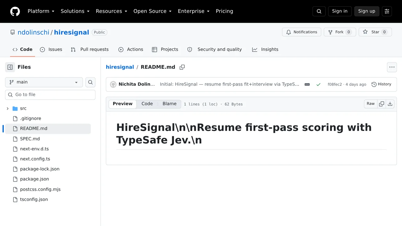Viewport: 402px width, 226px height.
Task: Switch to the Code view
Action: coord(147,104)
